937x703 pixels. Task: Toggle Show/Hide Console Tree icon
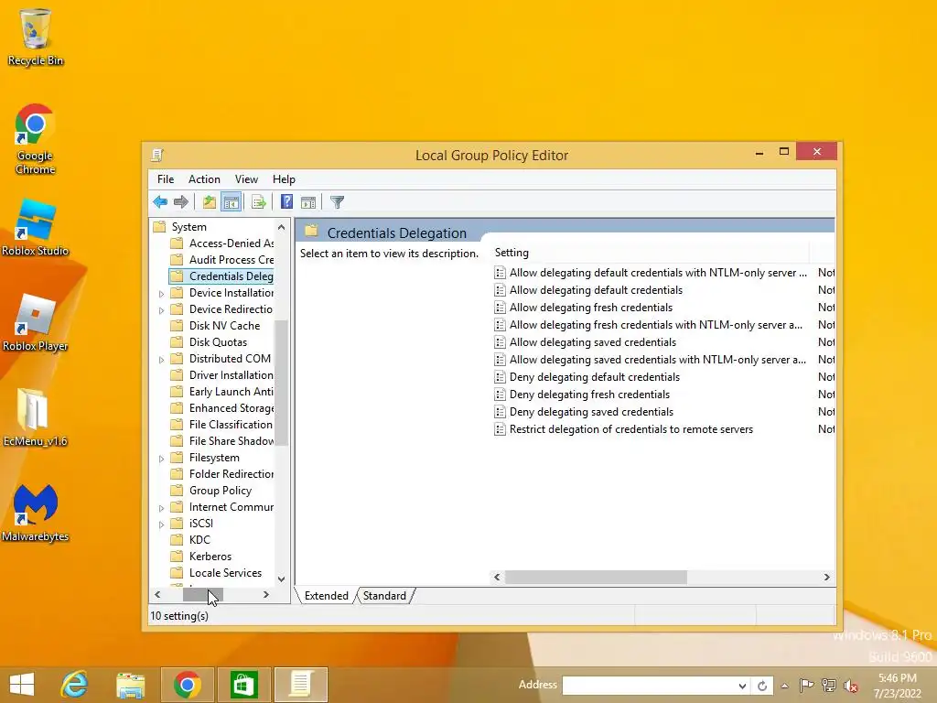coord(232,202)
